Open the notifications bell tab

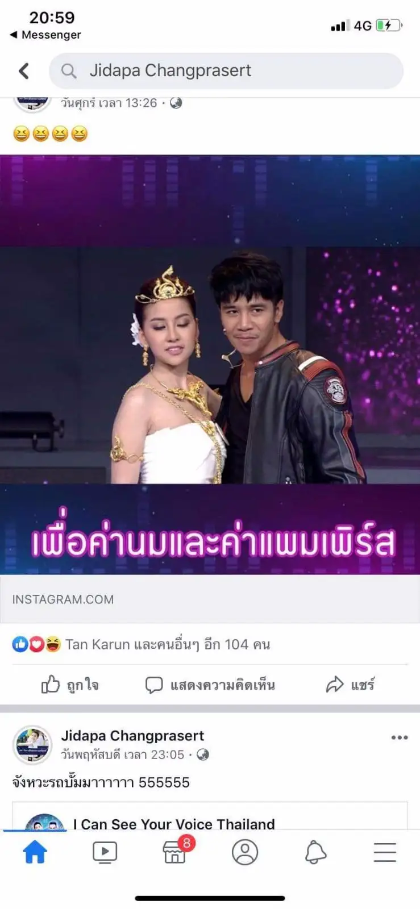[315, 852]
